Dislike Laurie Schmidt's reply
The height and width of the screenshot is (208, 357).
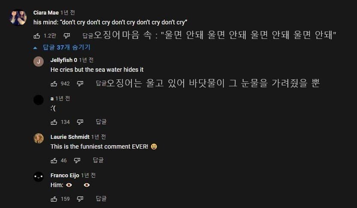click(77, 161)
